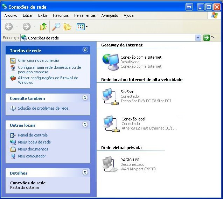Collapse the Tarefas de rede panel
This screenshot has width=223, height=199.
pos(85,50)
